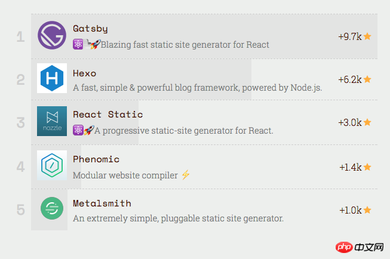Click the green Metalsmith logo
390x259 pixels.
coord(52,208)
